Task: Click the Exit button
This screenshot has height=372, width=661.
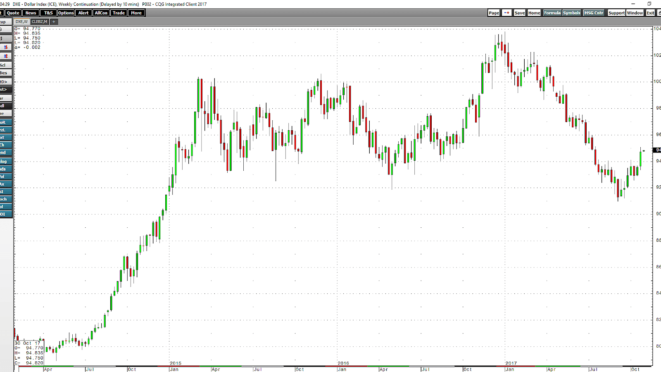Action: (x=650, y=13)
